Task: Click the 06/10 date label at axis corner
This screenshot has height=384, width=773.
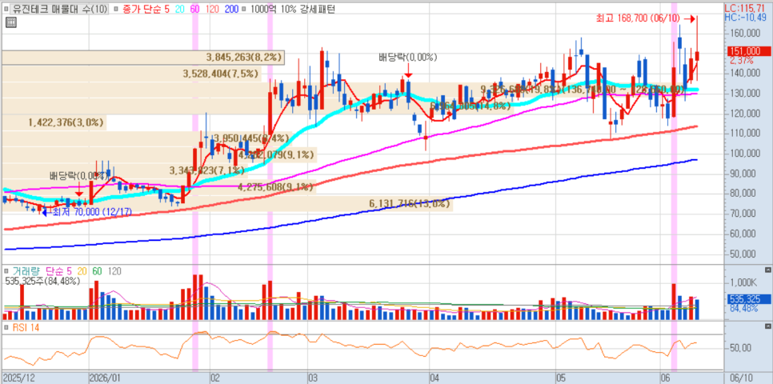Action: point(742,378)
